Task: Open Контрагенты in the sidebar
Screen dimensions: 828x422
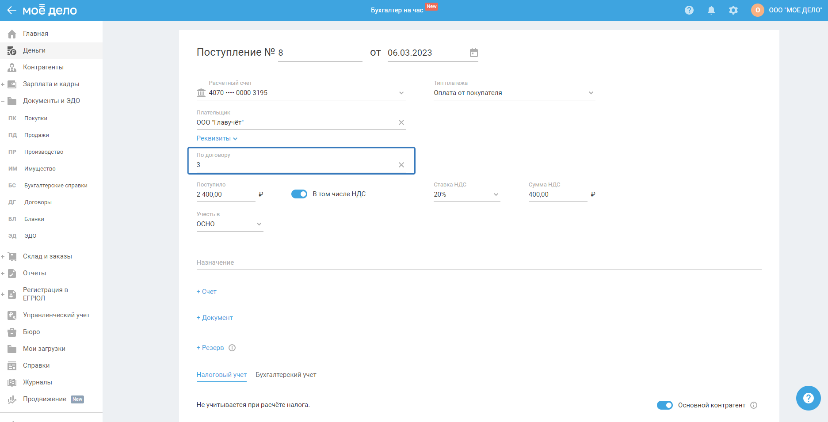Action: [x=43, y=67]
